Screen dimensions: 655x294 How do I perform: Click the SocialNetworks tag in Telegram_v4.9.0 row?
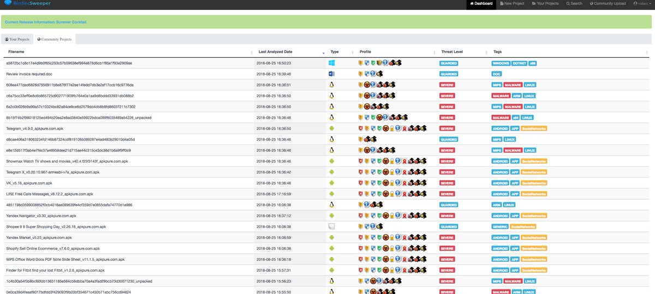point(534,128)
